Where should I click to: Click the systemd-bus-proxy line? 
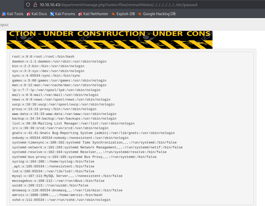point(84,157)
